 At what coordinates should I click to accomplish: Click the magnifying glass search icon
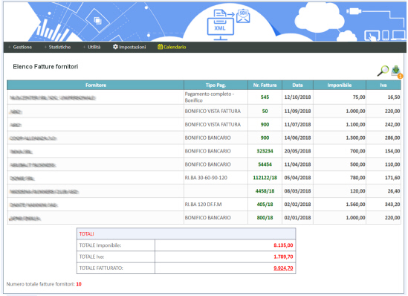[x=383, y=71]
